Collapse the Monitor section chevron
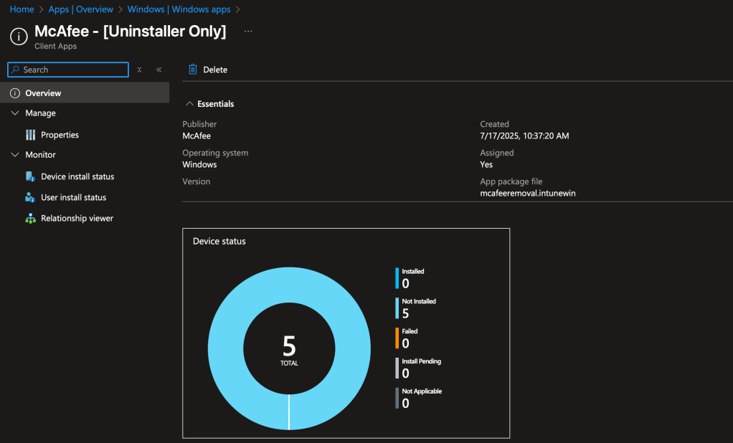The width and height of the screenshot is (733, 443). [x=15, y=155]
